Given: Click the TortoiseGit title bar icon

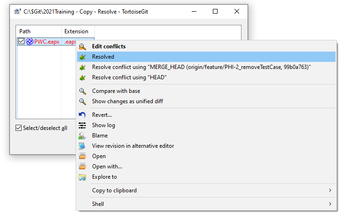Looking at the screenshot, I should click(x=17, y=12).
